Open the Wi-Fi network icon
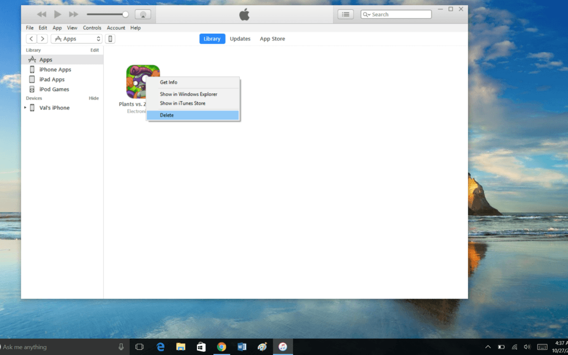 [514, 347]
